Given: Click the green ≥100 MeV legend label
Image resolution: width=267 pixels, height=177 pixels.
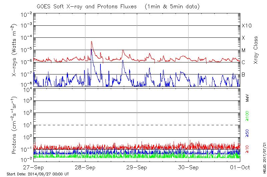Looking at the screenshot, I should click(247, 115).
